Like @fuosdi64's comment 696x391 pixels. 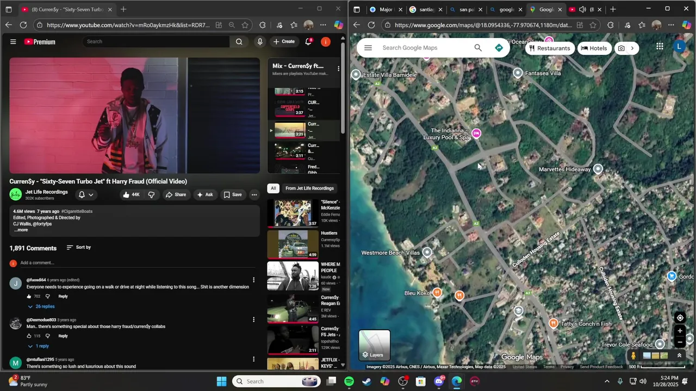pyautogui.click(x=29, y=297)
